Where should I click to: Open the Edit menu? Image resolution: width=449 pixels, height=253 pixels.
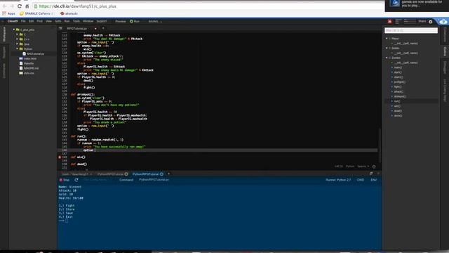tap(31, 21)
